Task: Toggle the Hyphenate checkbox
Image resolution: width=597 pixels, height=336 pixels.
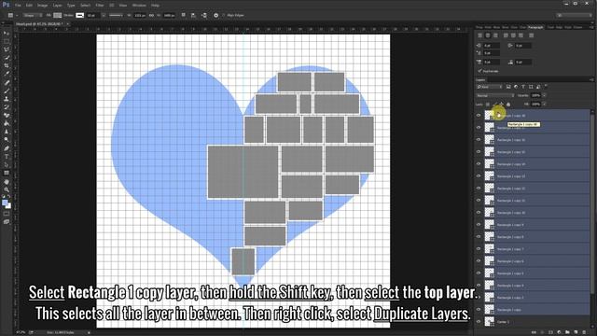Action: point(479,71)
